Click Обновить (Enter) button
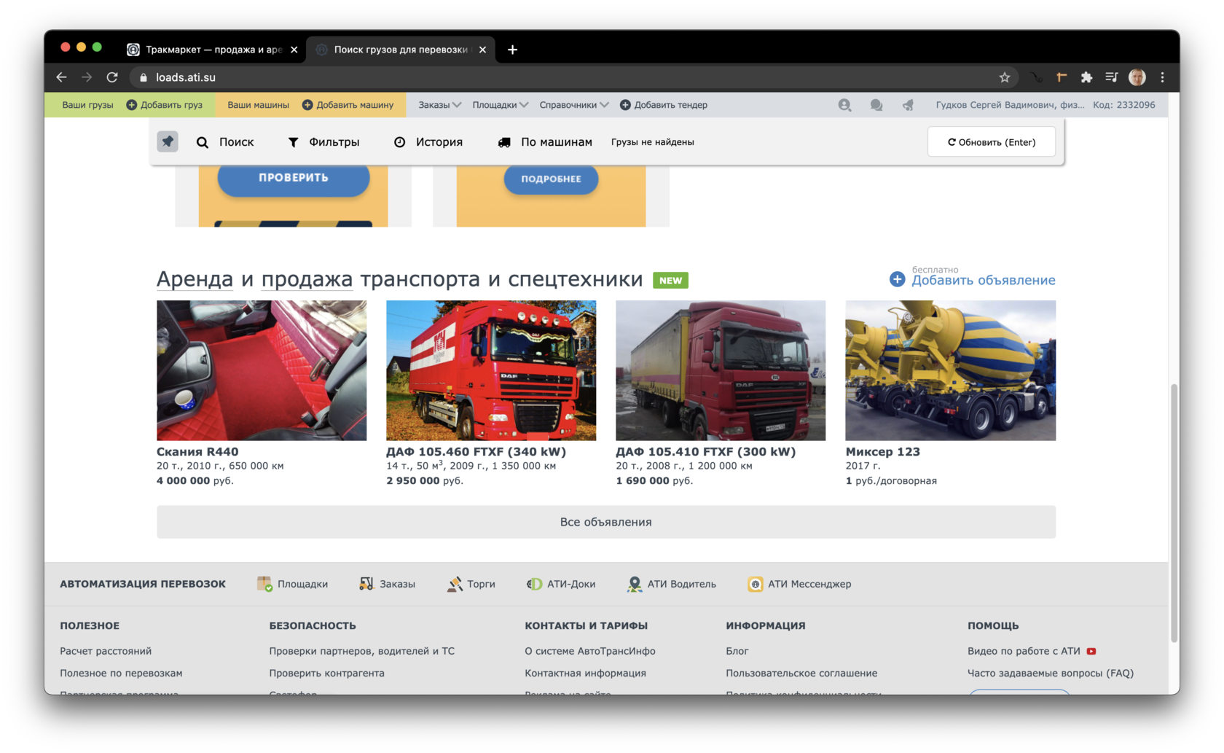This screenshot has height=753, width=1224. 992,142
